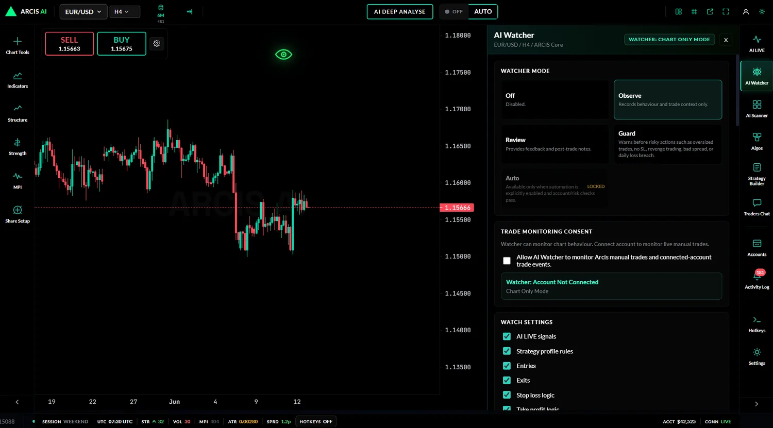Click the CONN LIVE status indicator
This screenshot has height=428, width=773.
pyautogui.click(x=718, y=421)
